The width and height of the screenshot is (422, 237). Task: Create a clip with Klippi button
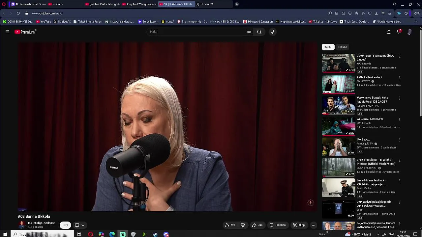[x=299, y=225]
